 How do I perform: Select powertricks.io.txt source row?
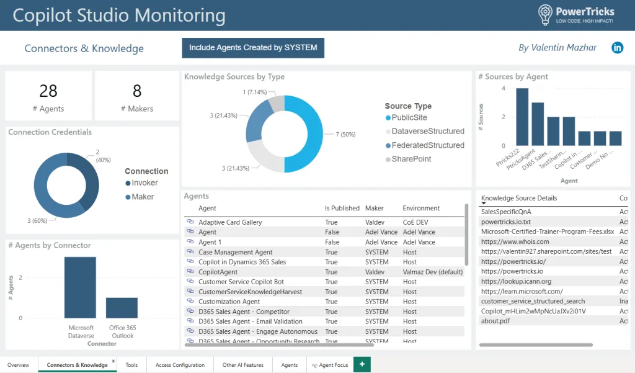(554, 222)
